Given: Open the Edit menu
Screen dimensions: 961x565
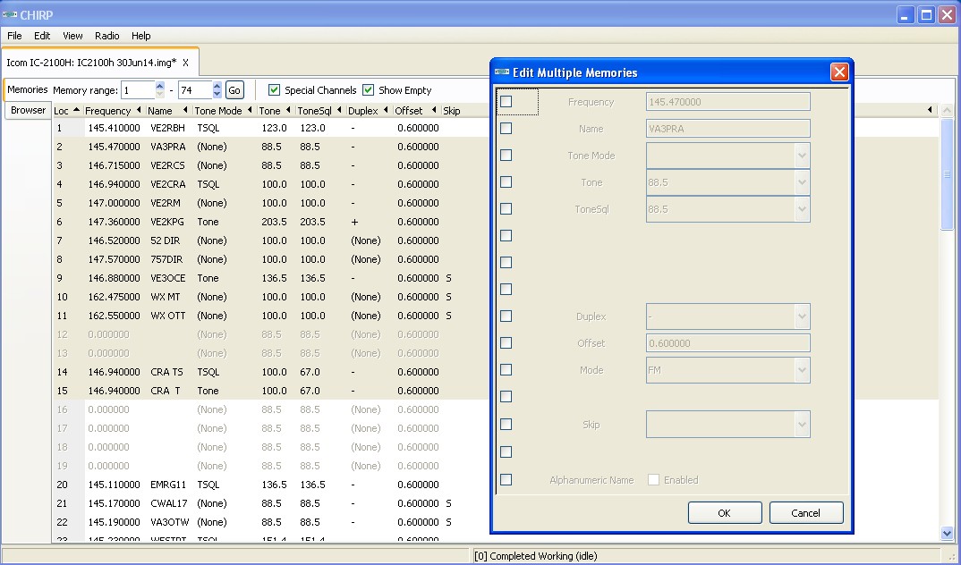Looking at the screenshot, I should 42,36.
